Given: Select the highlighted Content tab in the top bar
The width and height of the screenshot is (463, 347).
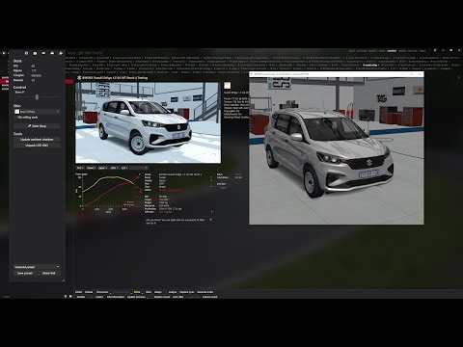Looking at the screenshot, I should [392, 51].
